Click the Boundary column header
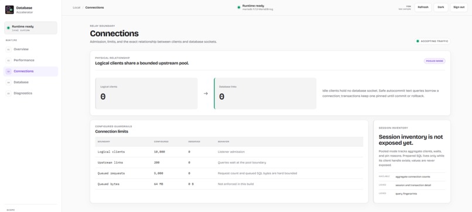The width and height of the screenshot is (472, 212). coord(104,141)
